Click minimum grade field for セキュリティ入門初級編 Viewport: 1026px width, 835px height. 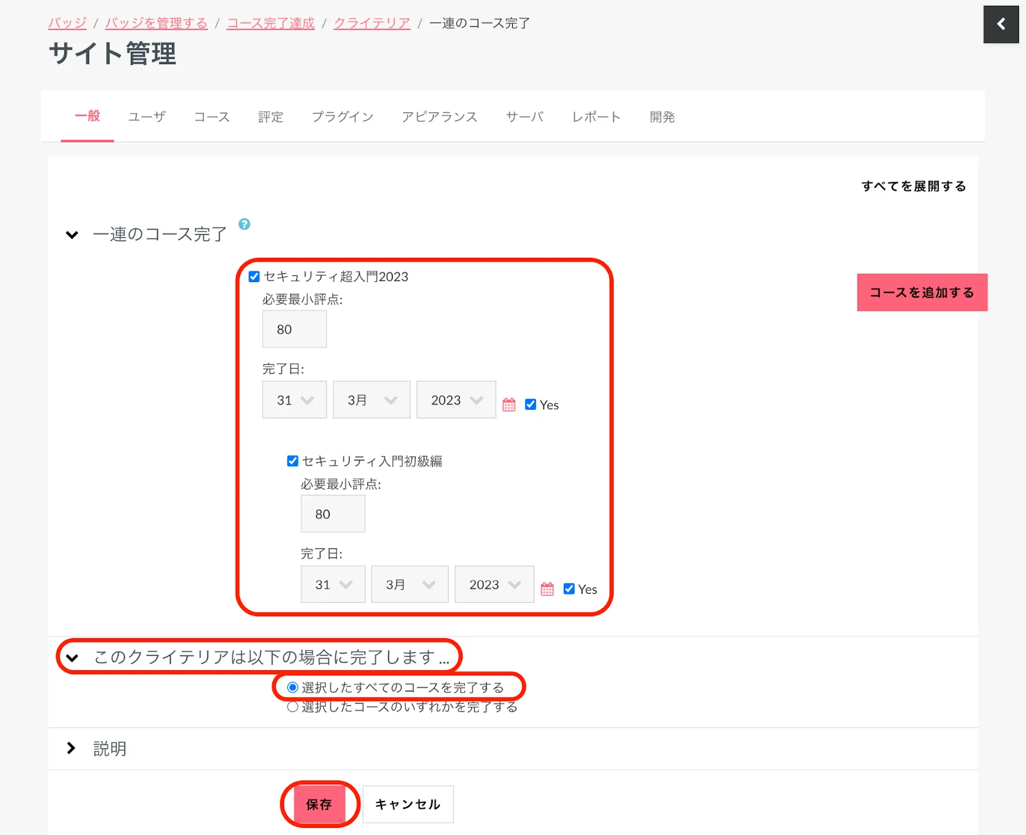pos(333,514)
